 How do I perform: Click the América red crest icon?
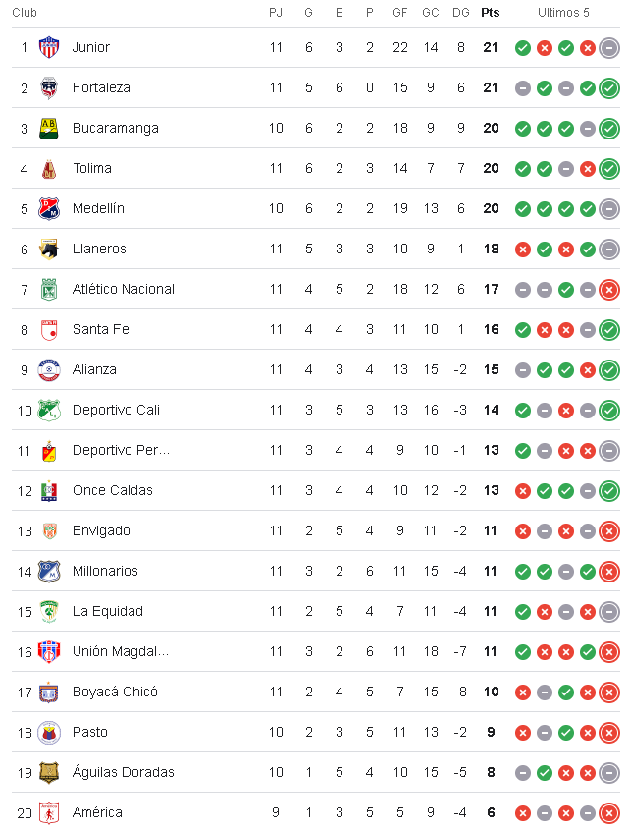49,812
